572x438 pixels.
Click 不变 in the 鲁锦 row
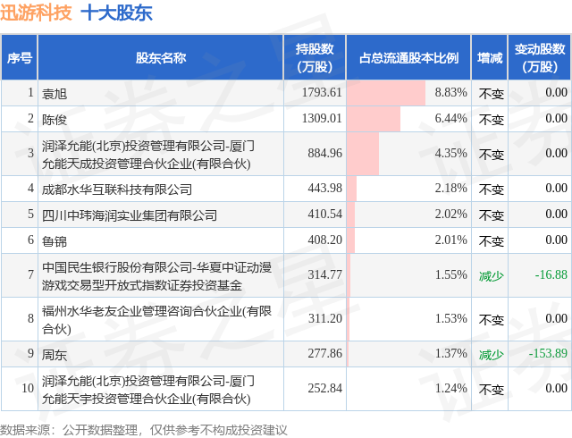(492, 241)
